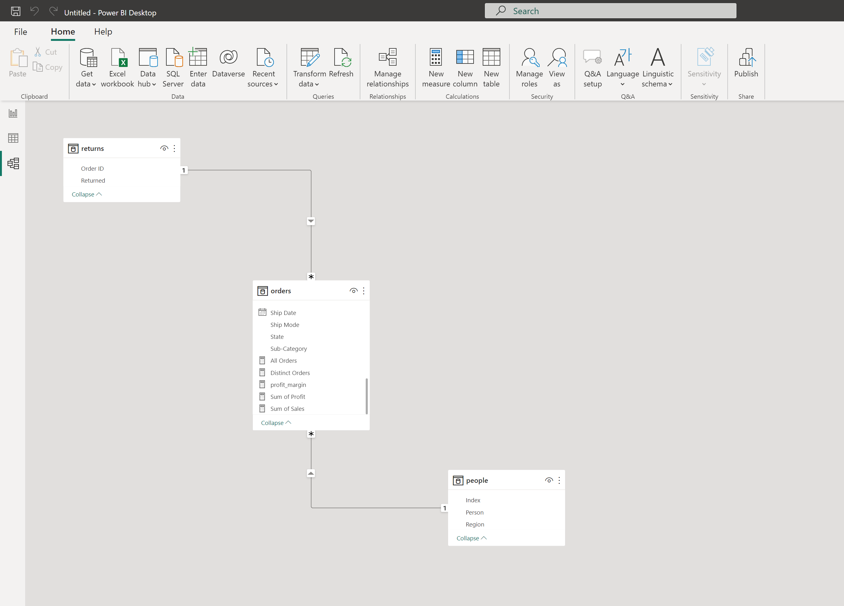Toggle visibility of returns table
Image resolution: width=844 pixels, height=606 pixels.
tap(164, 148)
